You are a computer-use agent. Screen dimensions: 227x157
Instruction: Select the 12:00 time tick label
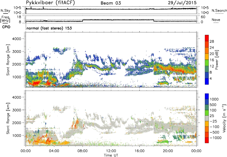click(111, 151)
